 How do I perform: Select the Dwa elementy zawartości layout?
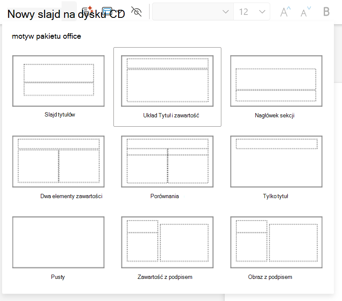[59, 162]
